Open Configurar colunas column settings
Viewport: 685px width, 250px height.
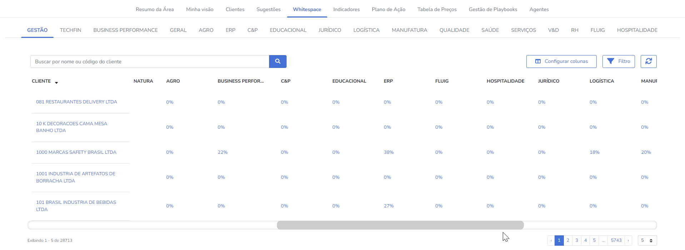(x=561, y=62)
